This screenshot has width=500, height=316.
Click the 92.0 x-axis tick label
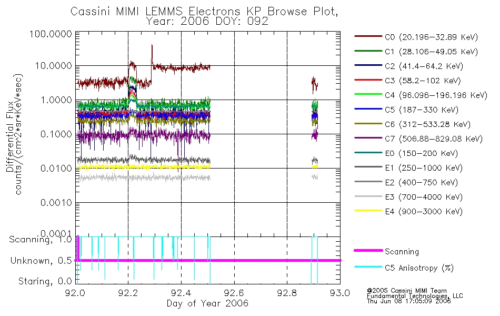tap(75, 293)
